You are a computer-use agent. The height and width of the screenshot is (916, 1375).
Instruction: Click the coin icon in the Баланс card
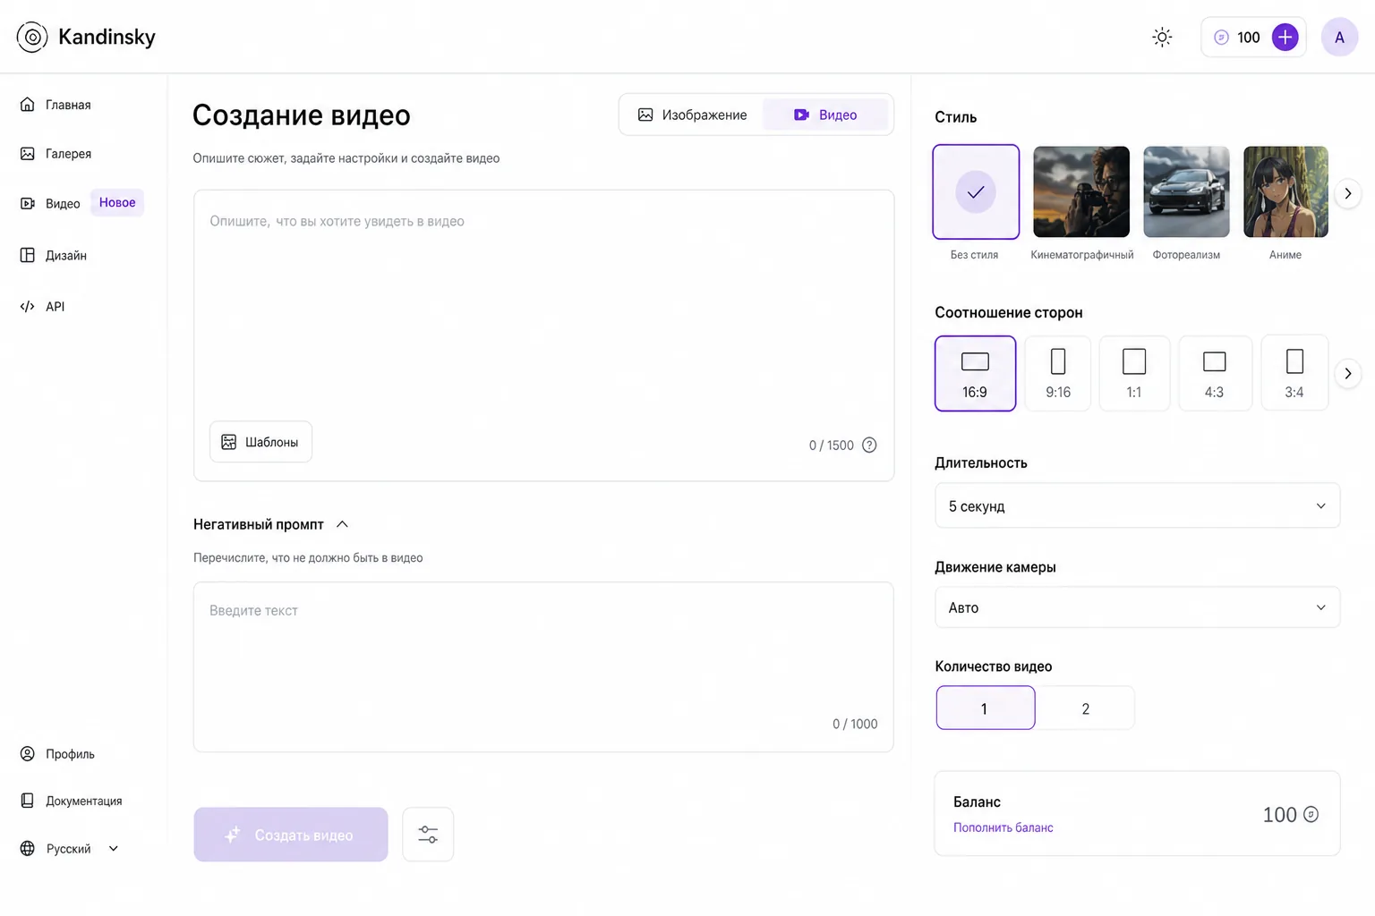click(1311, 814)
